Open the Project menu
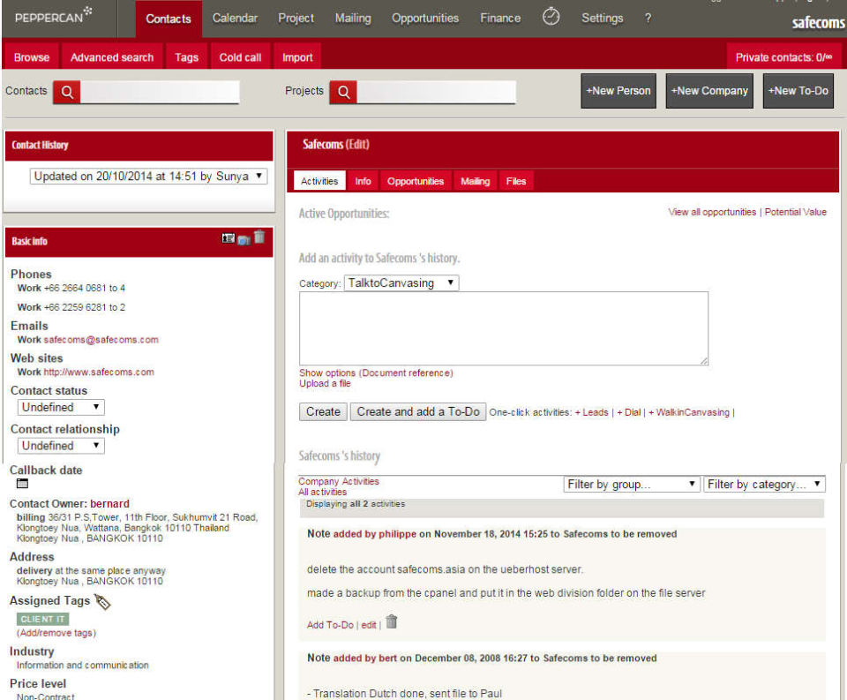The height and width of the screenshot is (700, 847). click(296, 19)
